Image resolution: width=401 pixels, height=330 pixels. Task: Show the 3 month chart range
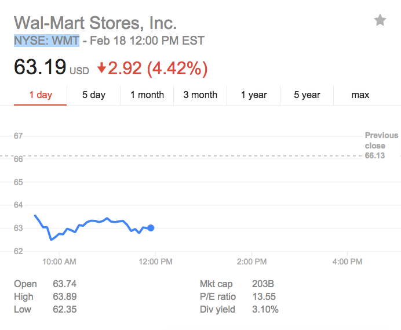click(x=200, y=95)
